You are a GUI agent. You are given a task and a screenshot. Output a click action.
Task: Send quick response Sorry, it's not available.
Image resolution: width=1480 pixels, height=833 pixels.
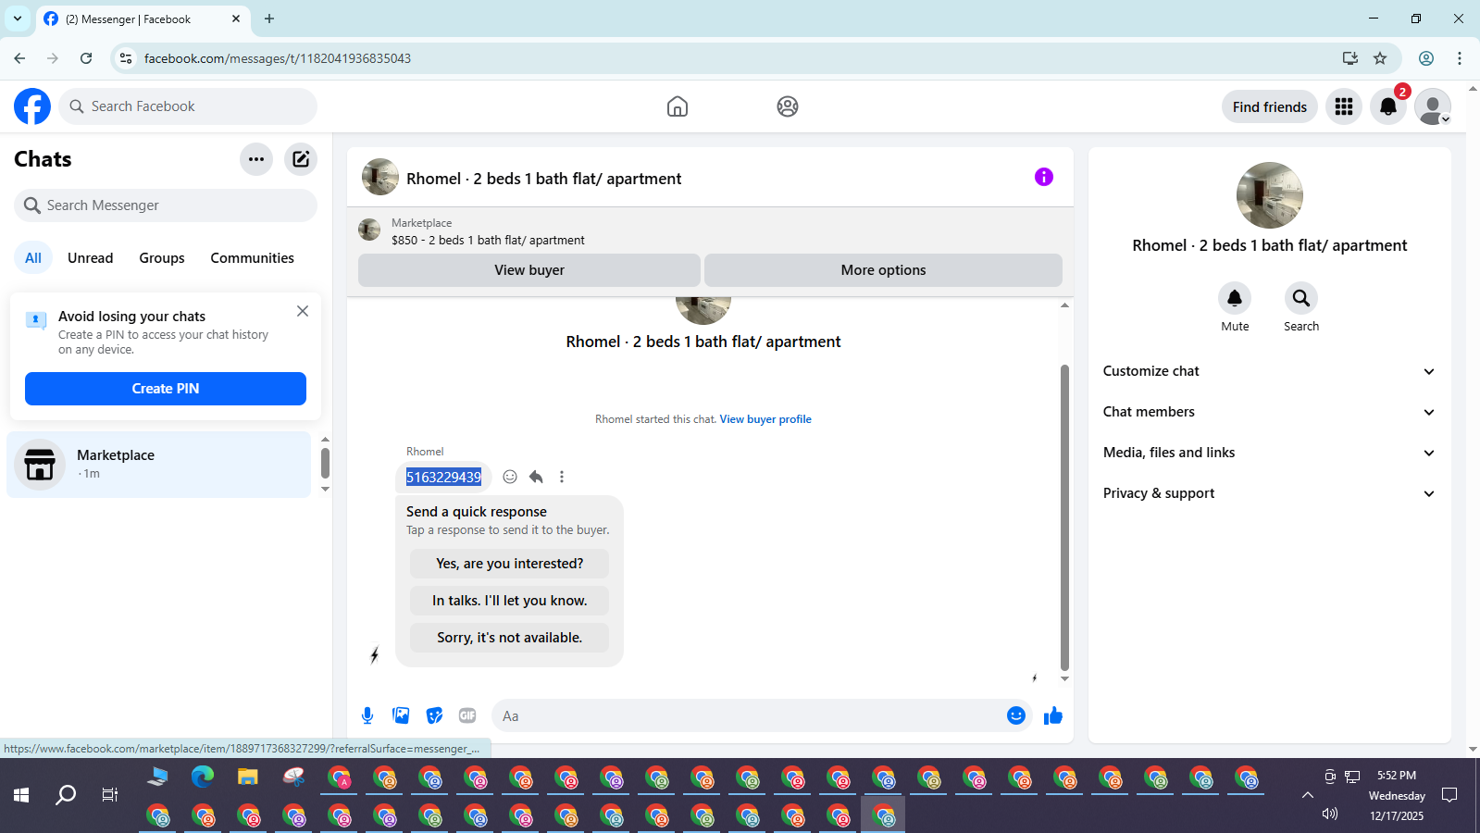(x=509, y=638)
